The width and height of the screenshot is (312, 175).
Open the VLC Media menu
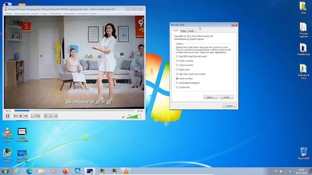8,14
